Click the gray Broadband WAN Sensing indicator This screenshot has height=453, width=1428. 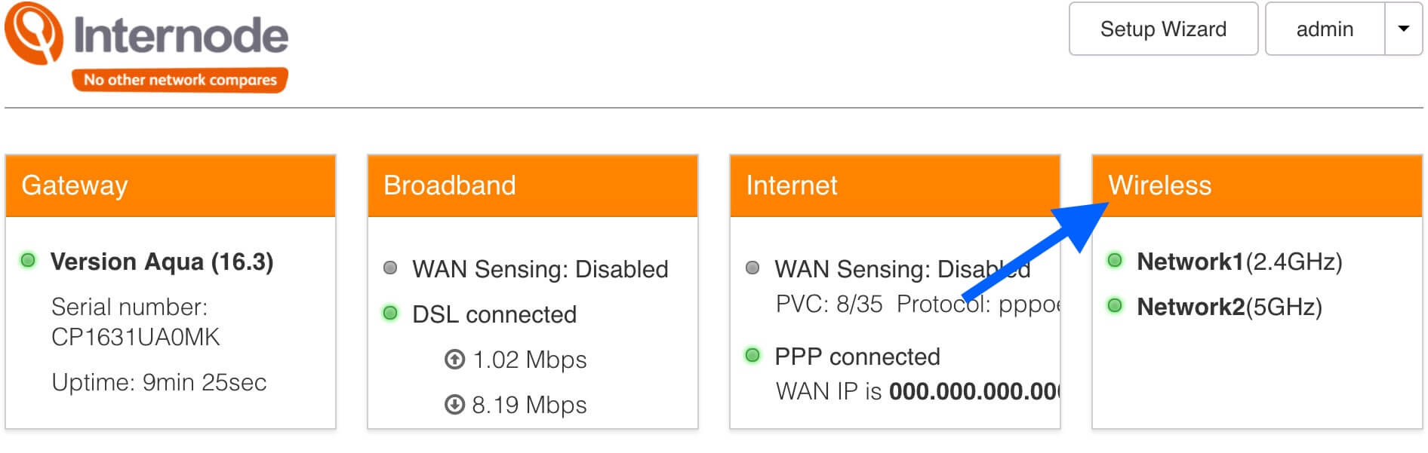(390, 268)
